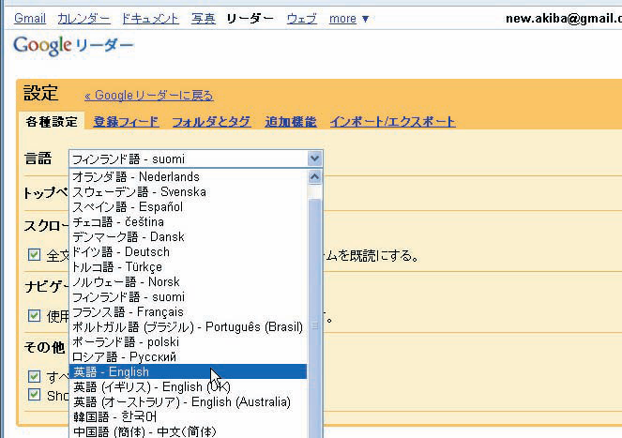This screenshot has height=438, width=622.
Task: Choose デンマーク語 - Dansk
Action: click(x=188, y=237)
